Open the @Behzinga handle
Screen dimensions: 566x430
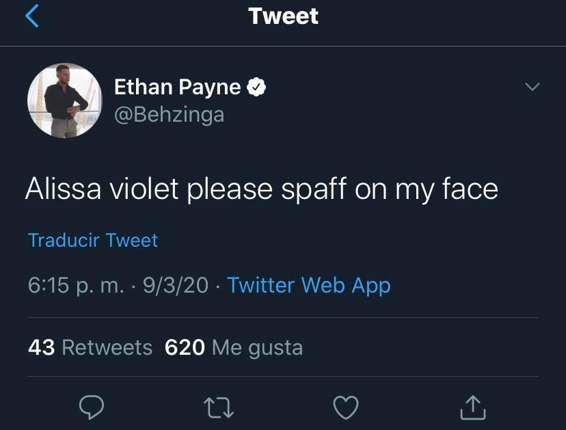(169, 113)
